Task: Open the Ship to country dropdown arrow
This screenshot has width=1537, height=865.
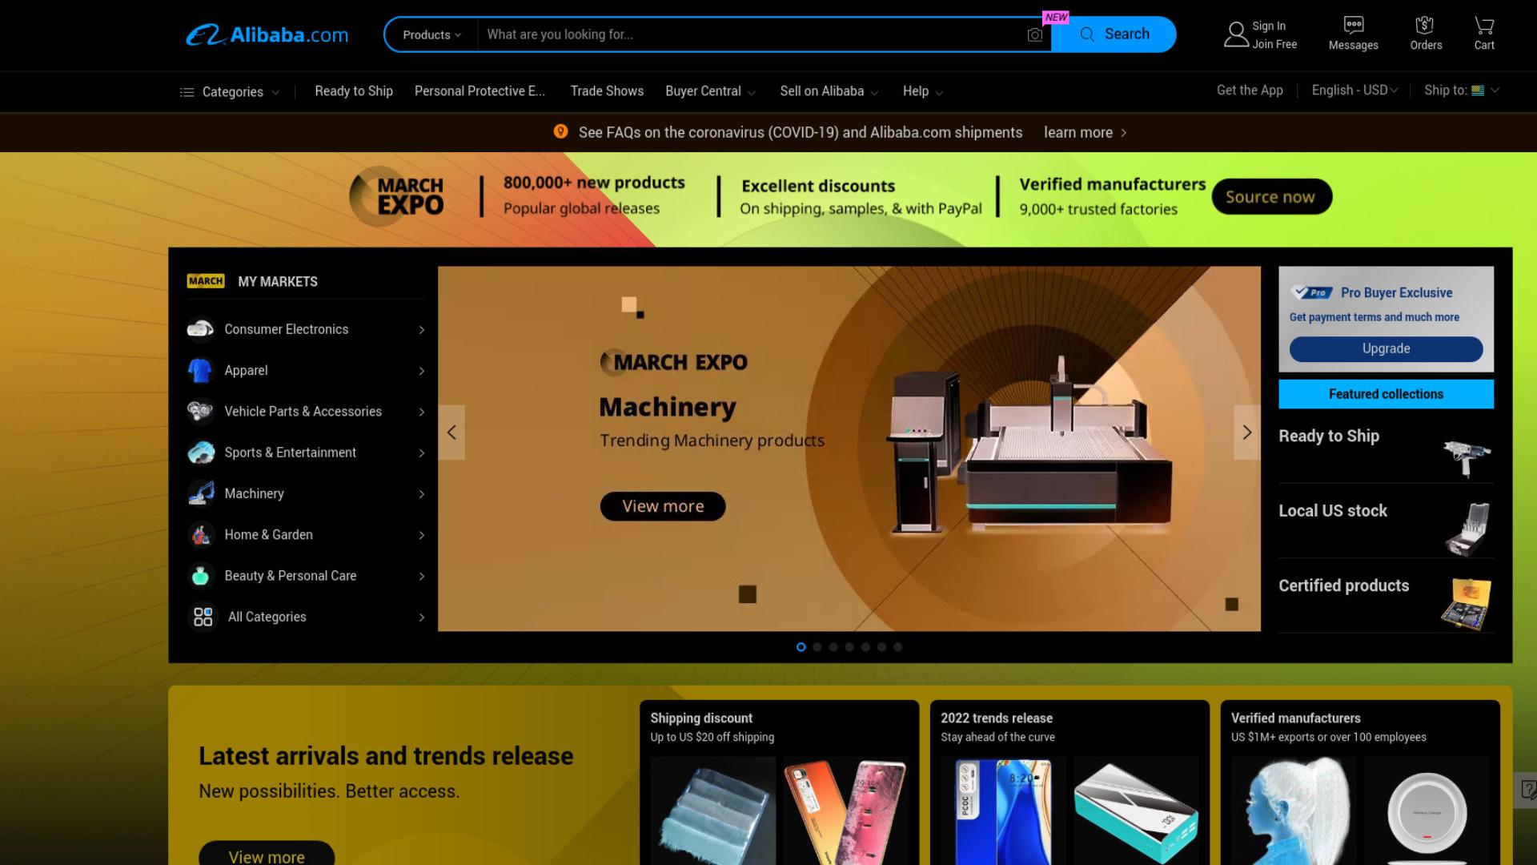Action: [x=1495, y=91]
